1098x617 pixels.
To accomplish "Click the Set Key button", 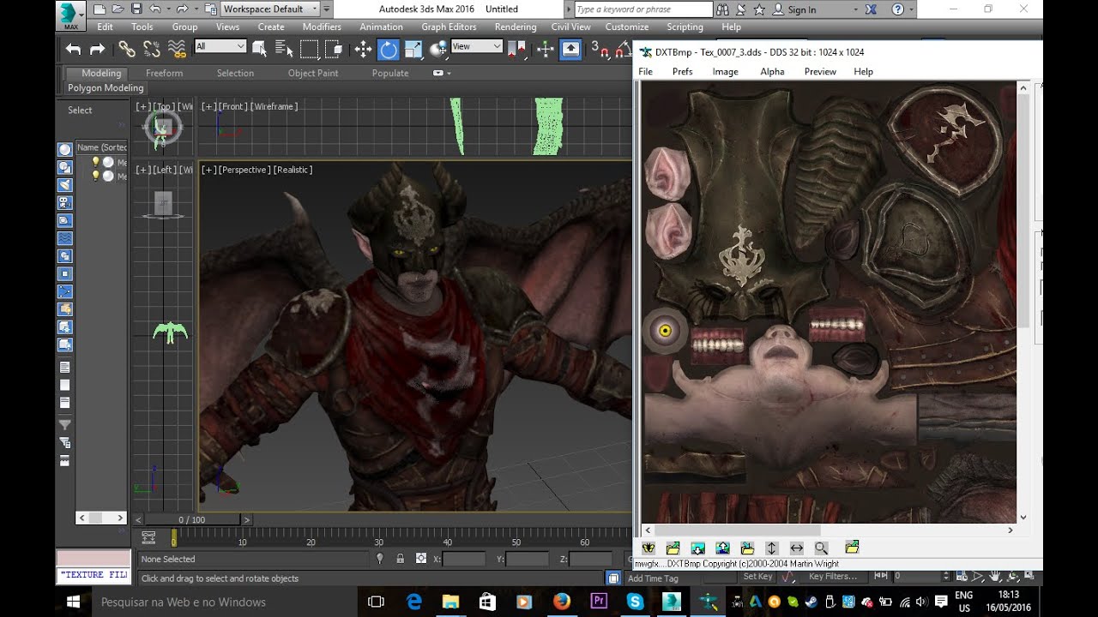I will (757, 577).
